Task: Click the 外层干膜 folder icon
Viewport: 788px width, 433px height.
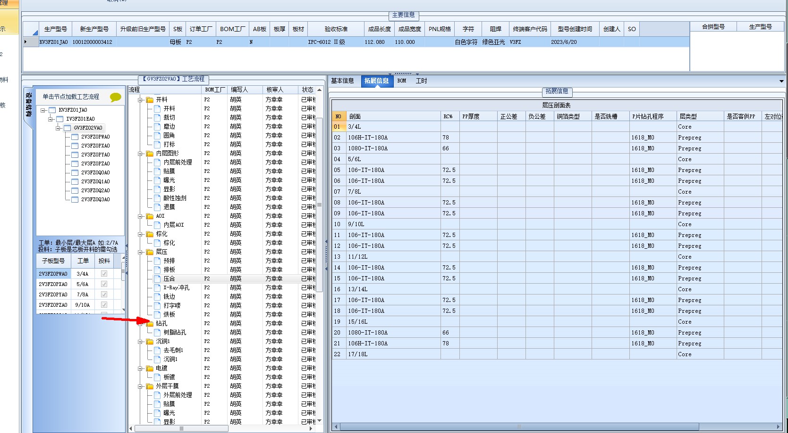Action: [150, 386]
